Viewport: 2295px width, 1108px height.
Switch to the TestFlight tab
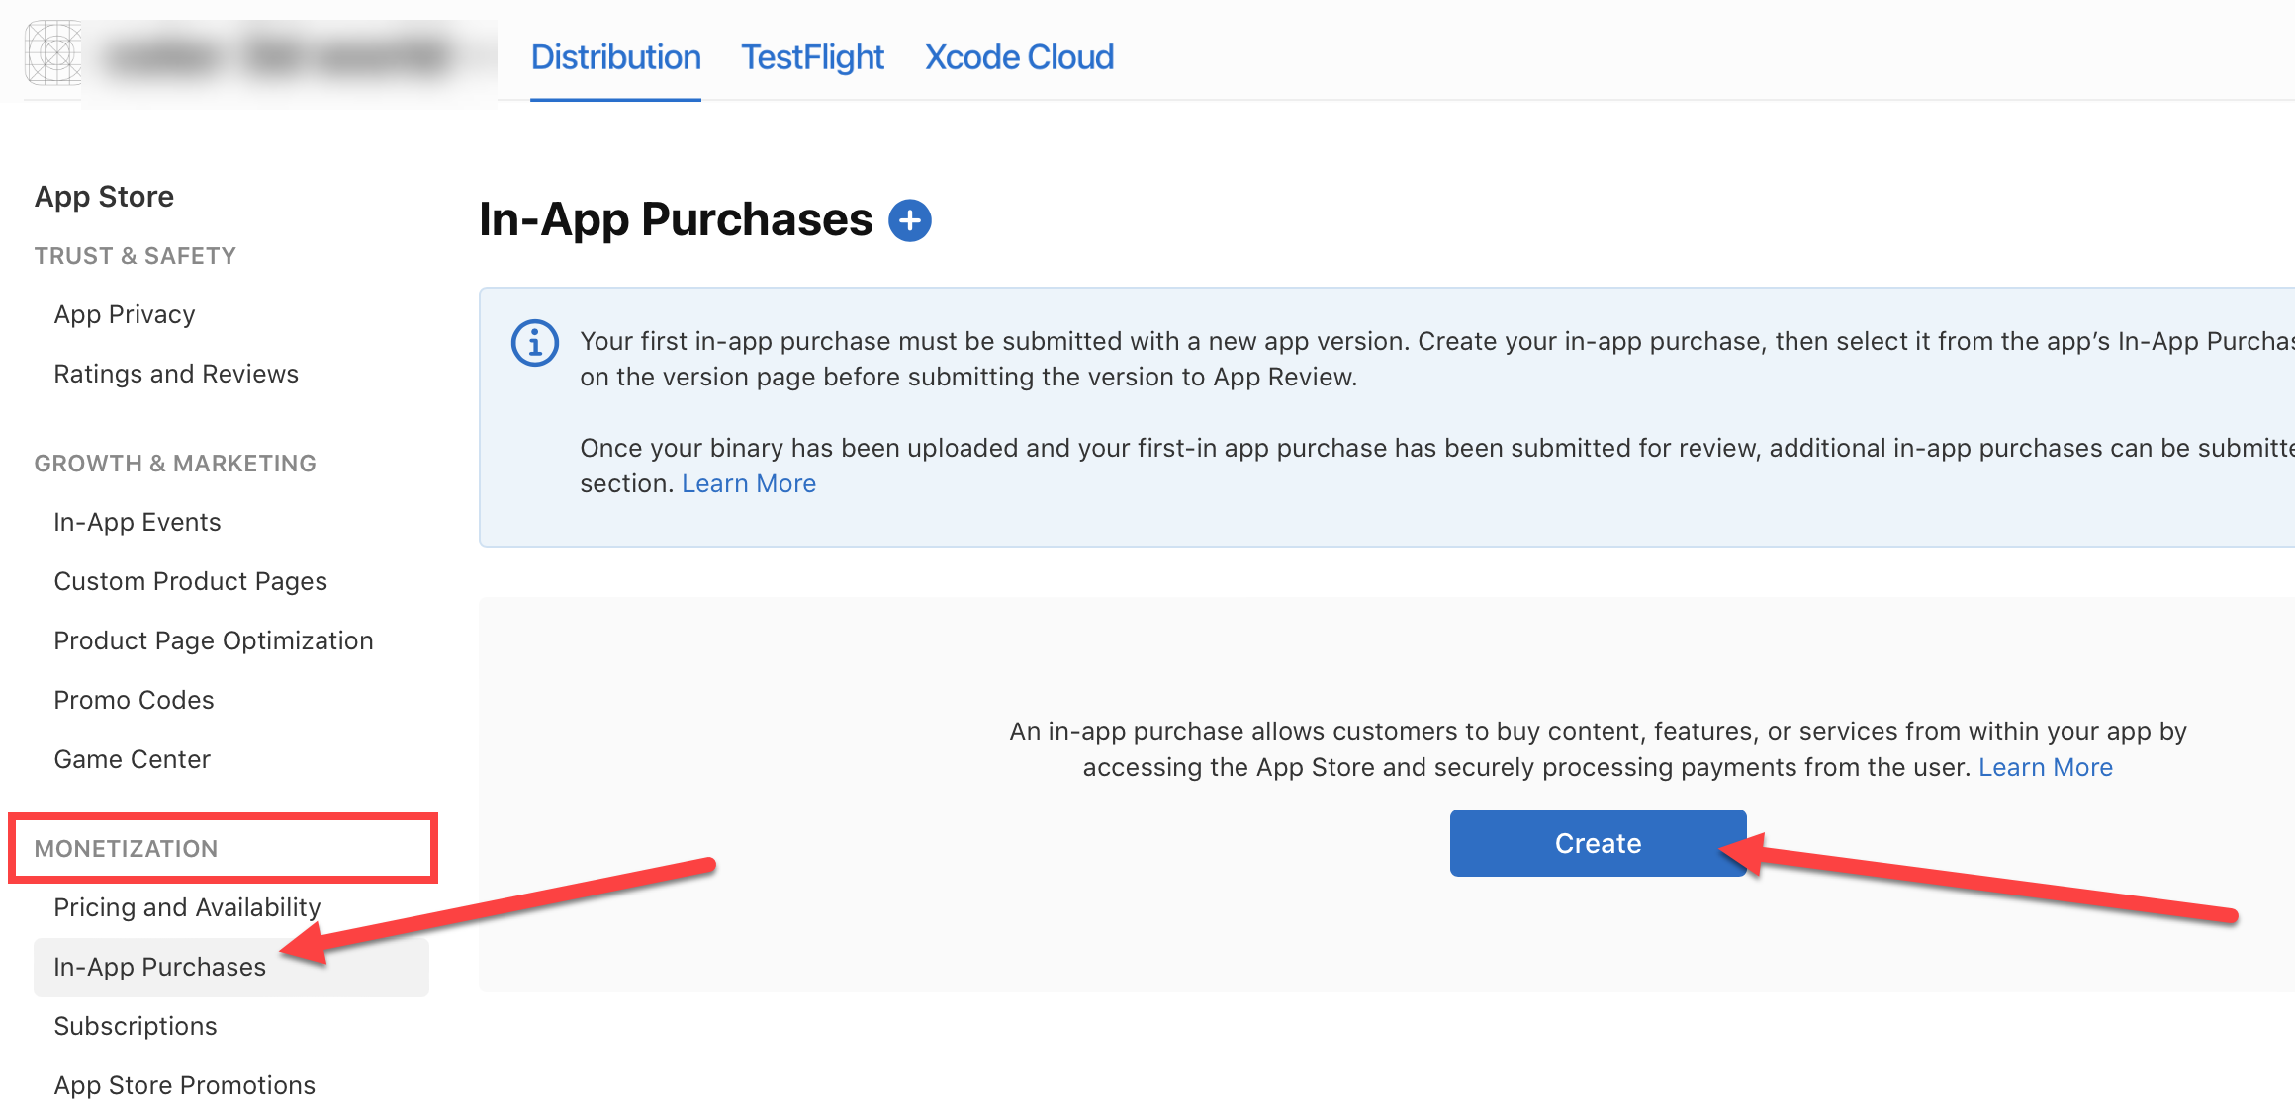pyautogui.click(x=812, y=57)
